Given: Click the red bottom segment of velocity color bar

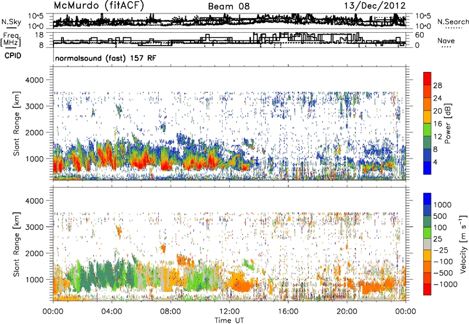Looking at the screenshot, I should tap(427, 289).
